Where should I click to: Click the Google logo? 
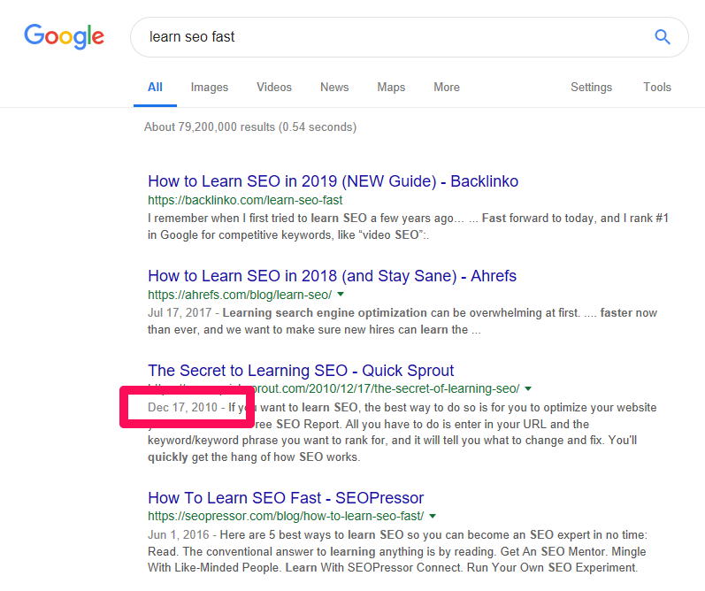(64, 36)
